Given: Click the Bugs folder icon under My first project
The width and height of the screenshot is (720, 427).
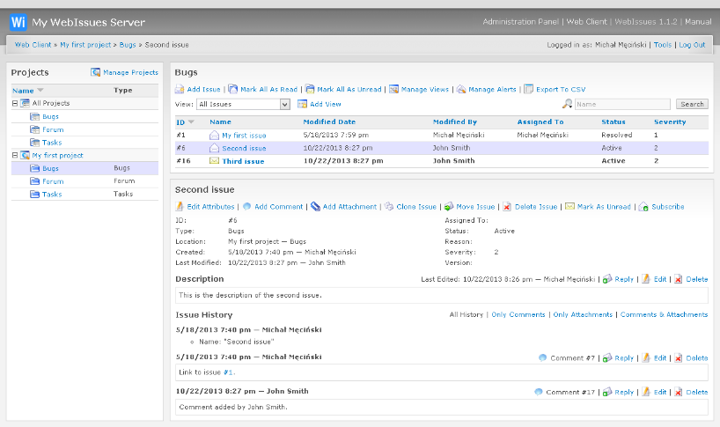Looking at the screenshot, I should click(x=35, y=168).
